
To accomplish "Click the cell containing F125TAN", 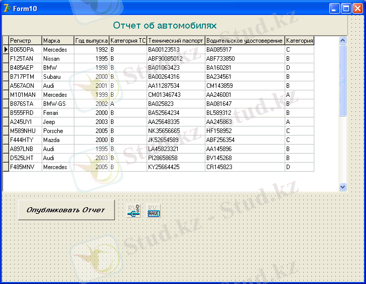I will 25,59.
